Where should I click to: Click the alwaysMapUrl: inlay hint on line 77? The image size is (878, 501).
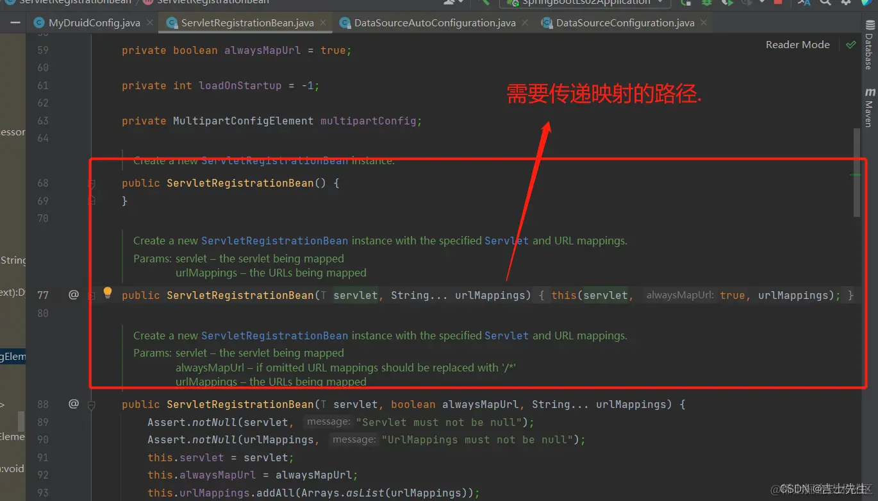(x=680, y=295)
